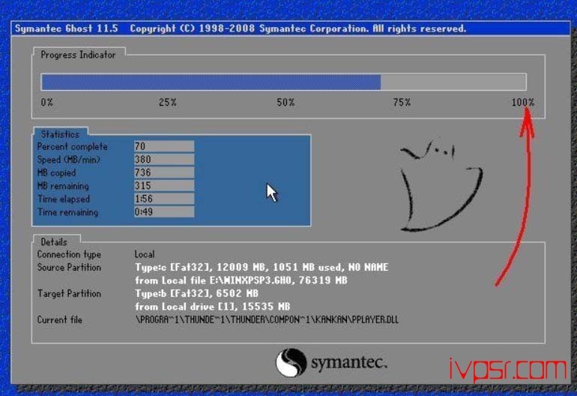577x396 pixels.
Task: Click the 'Current file' label
Action: tap(60, 319)
